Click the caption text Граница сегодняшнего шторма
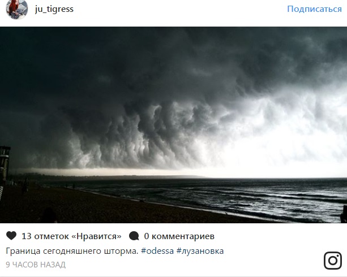 (72, 251)
